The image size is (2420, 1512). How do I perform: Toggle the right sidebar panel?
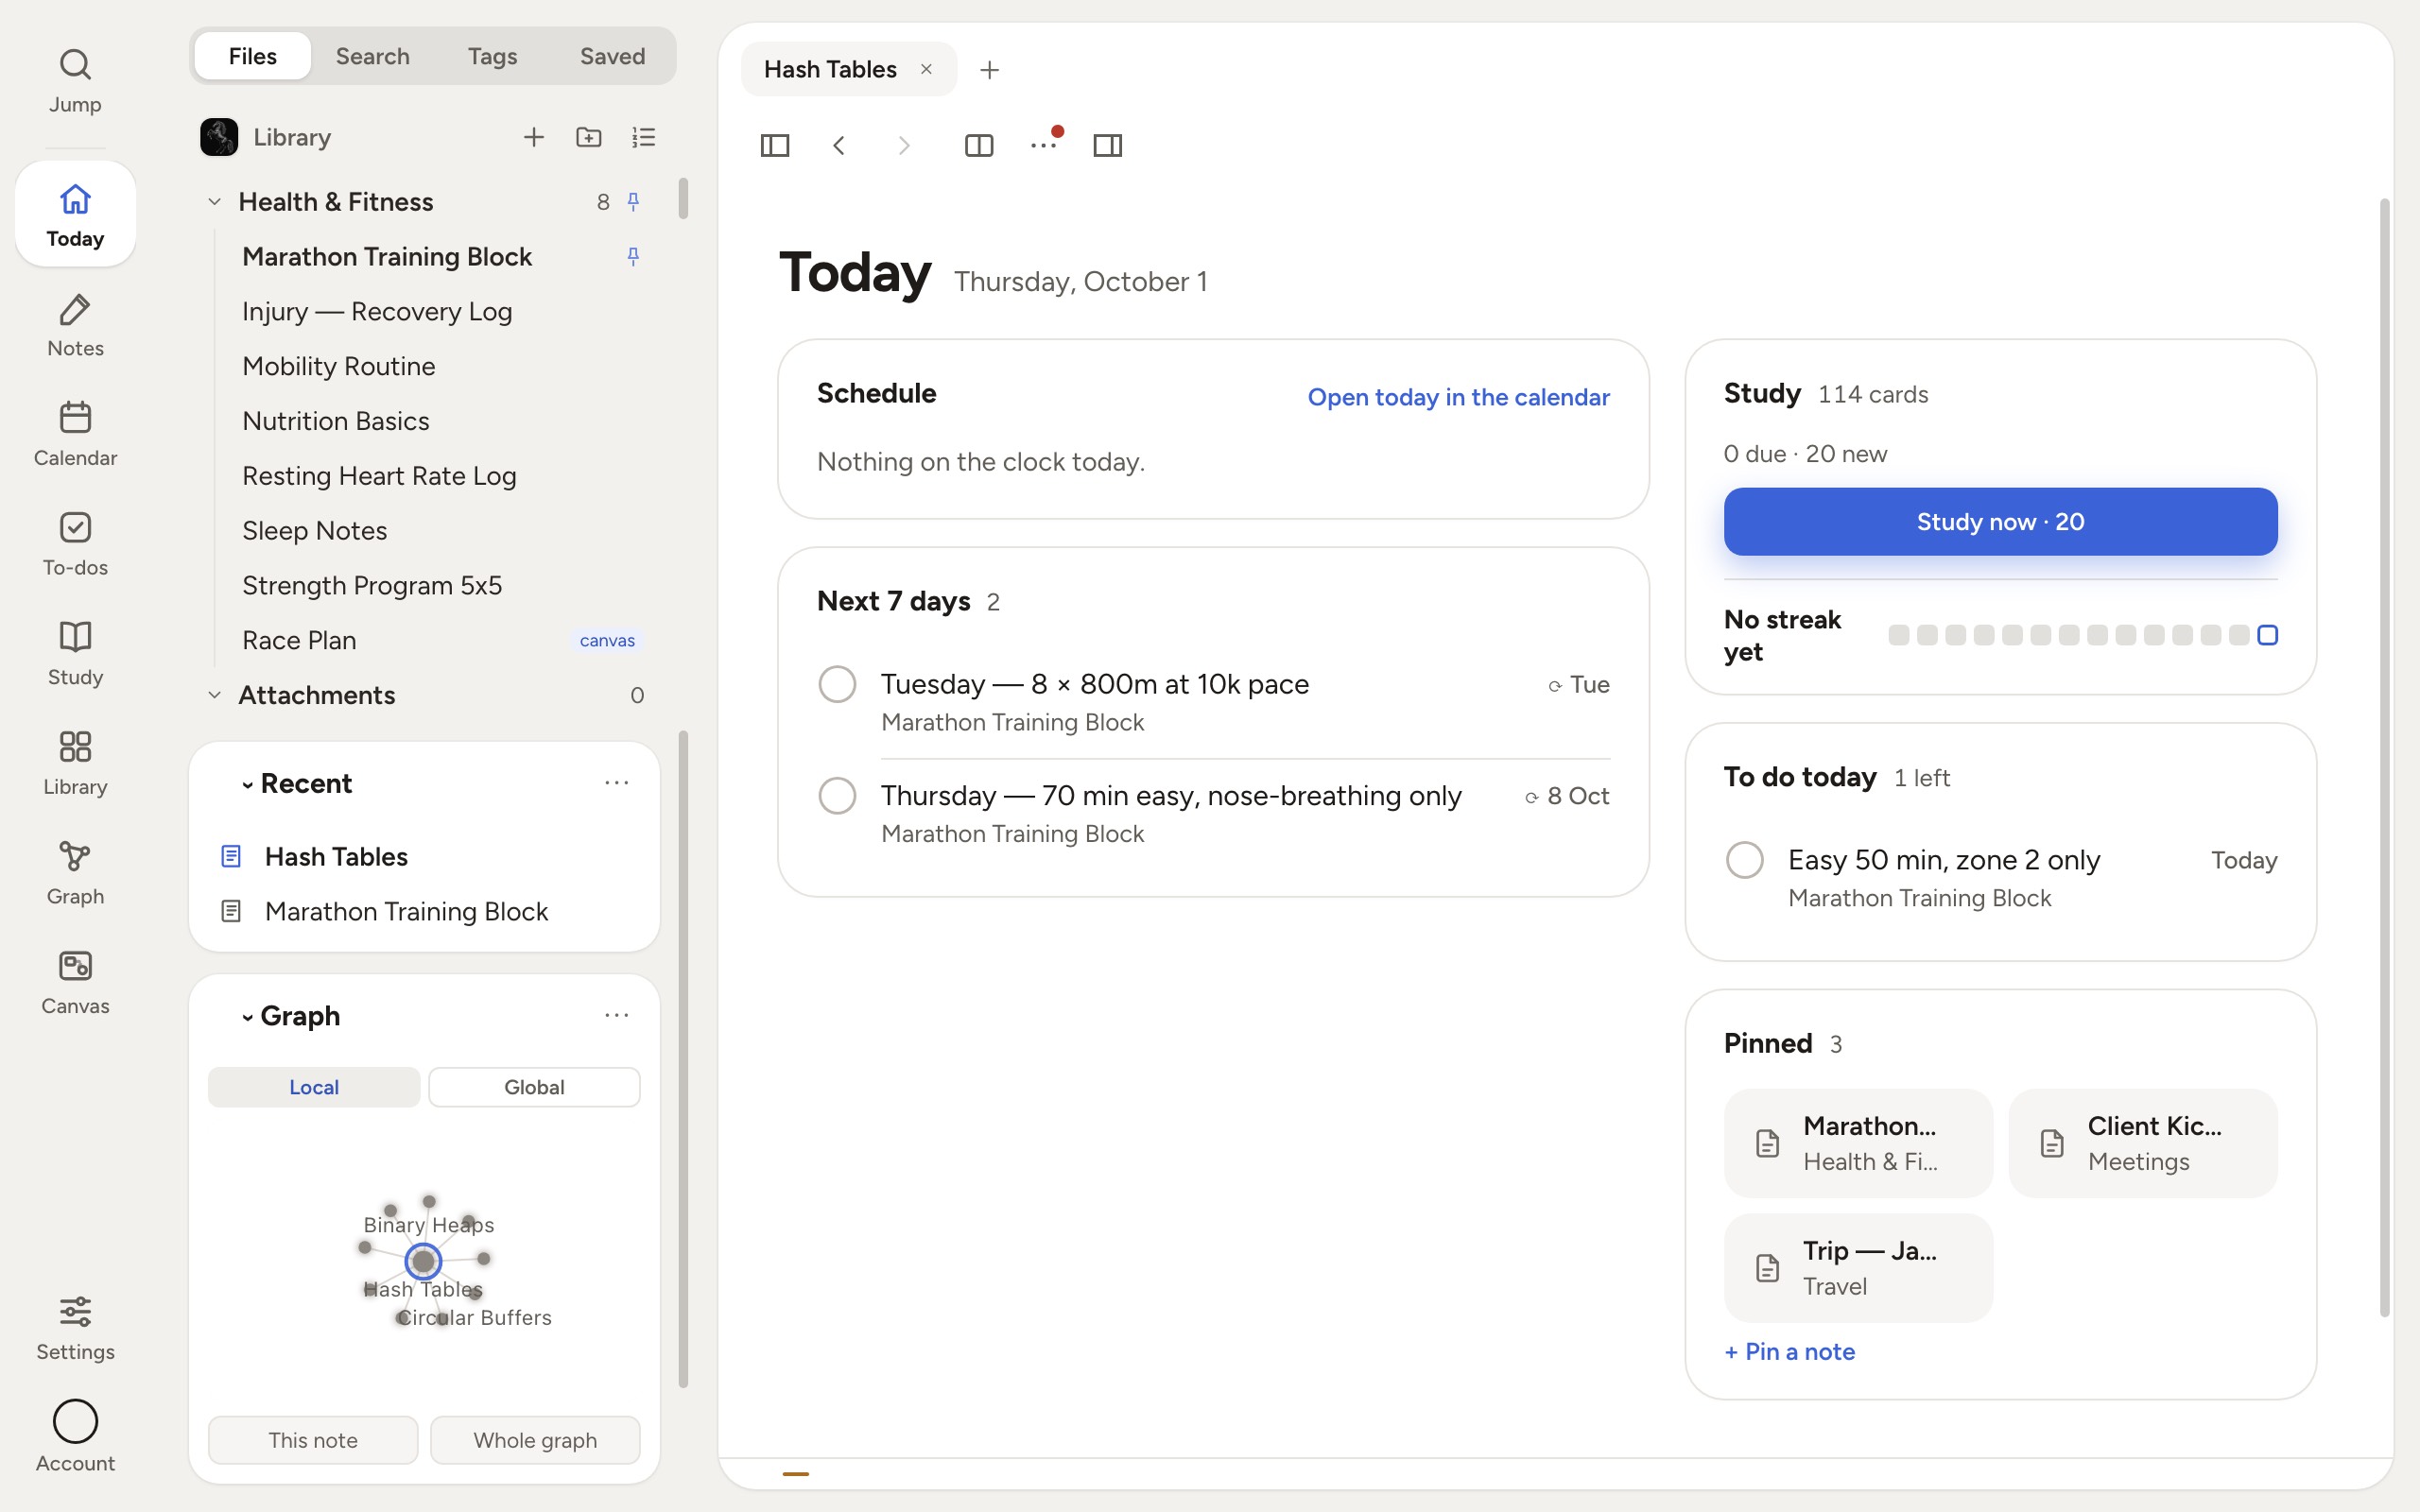(x=1108, y=146)
